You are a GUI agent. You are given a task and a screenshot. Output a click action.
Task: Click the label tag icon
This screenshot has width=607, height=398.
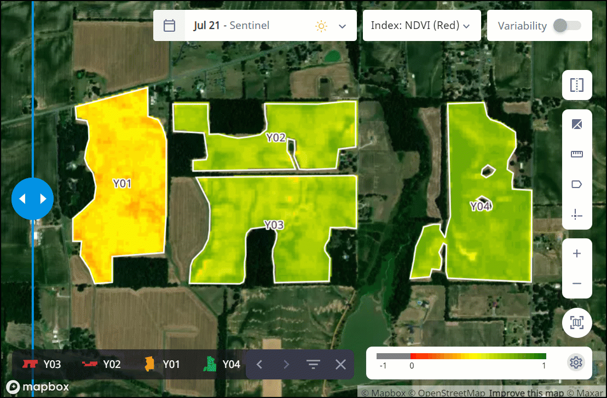click(577, 184)
